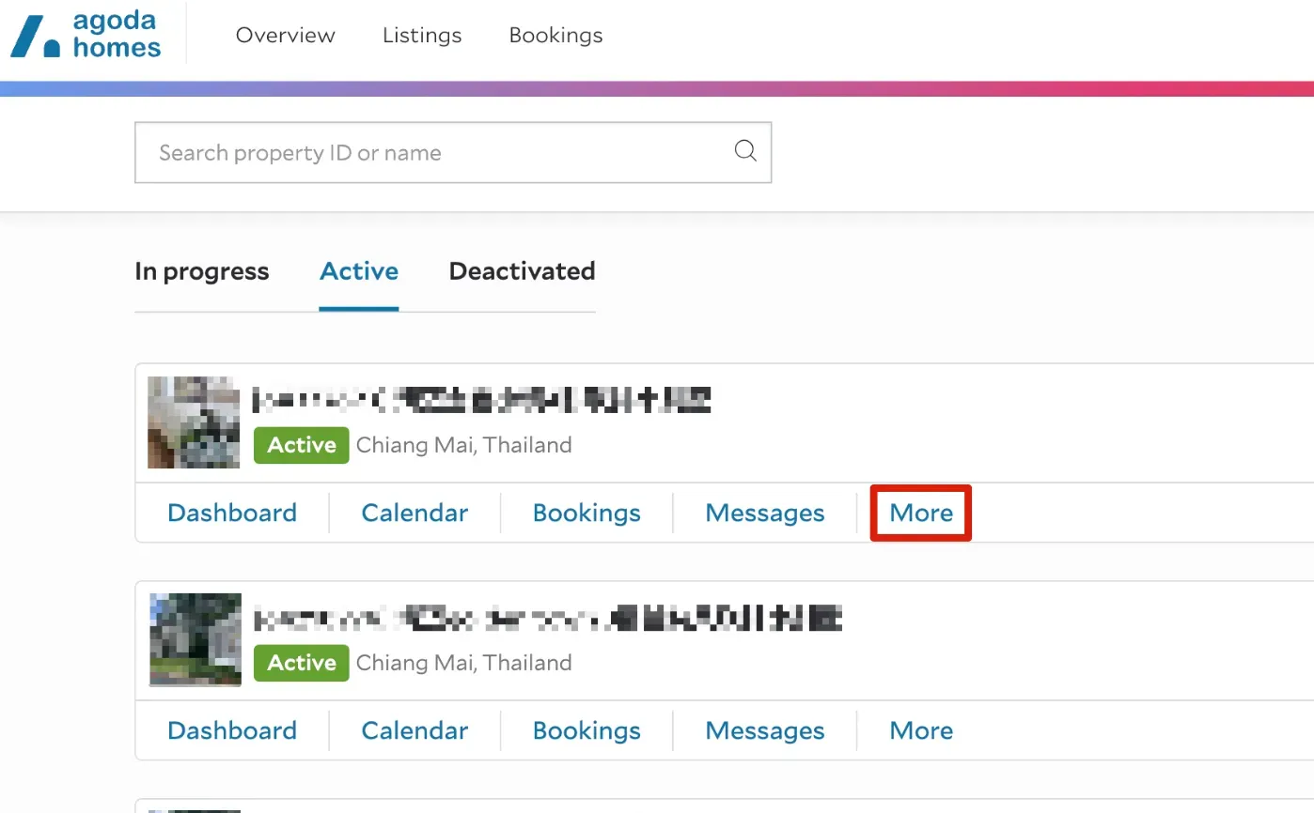View Bookings for the first listing
Viewport: 1314px width, 813px height.
pyautogui.click(x=587, y=513)
